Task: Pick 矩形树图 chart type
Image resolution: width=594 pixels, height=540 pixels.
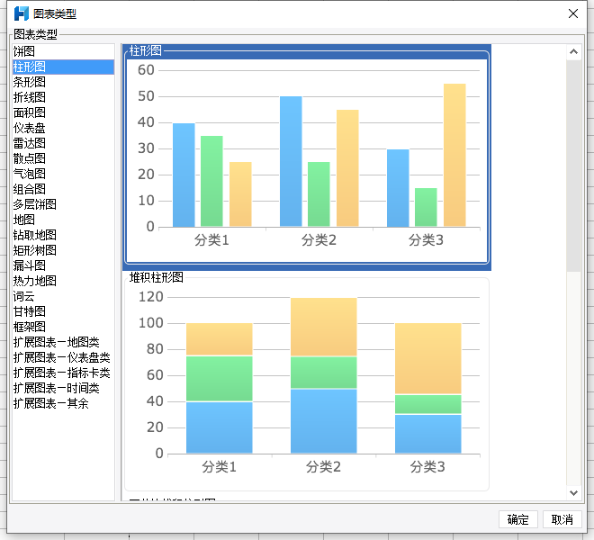Action: point(63,250)
